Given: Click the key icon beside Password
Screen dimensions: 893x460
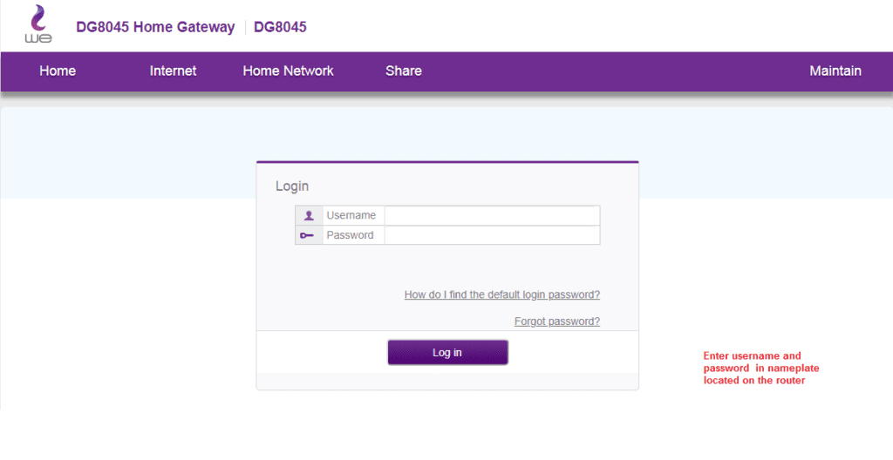Looking at the screenshot, I should pyautogui.click(x=309, y=235).
